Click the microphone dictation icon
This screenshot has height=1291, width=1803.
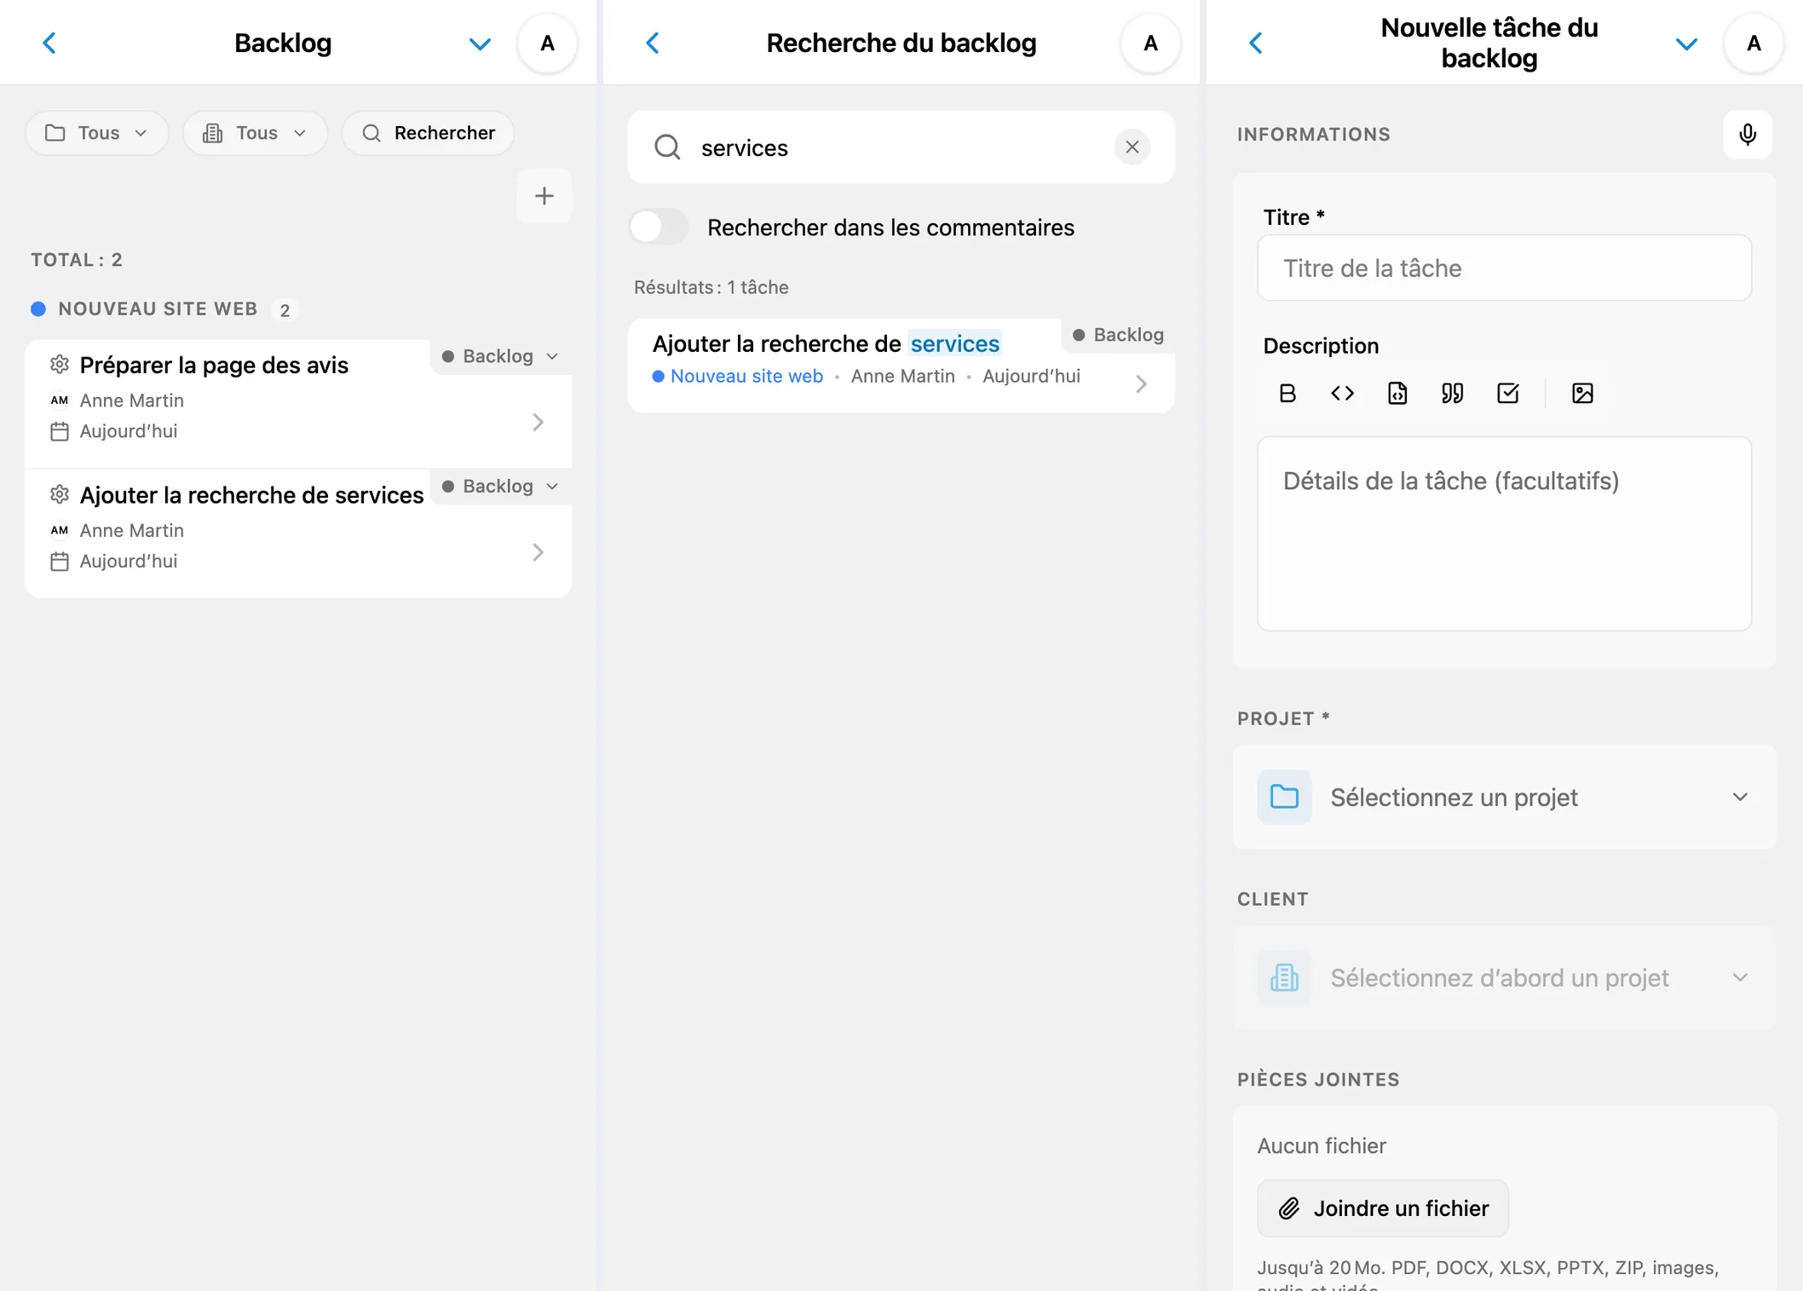pyautogui.click(x=1747, y=135)
